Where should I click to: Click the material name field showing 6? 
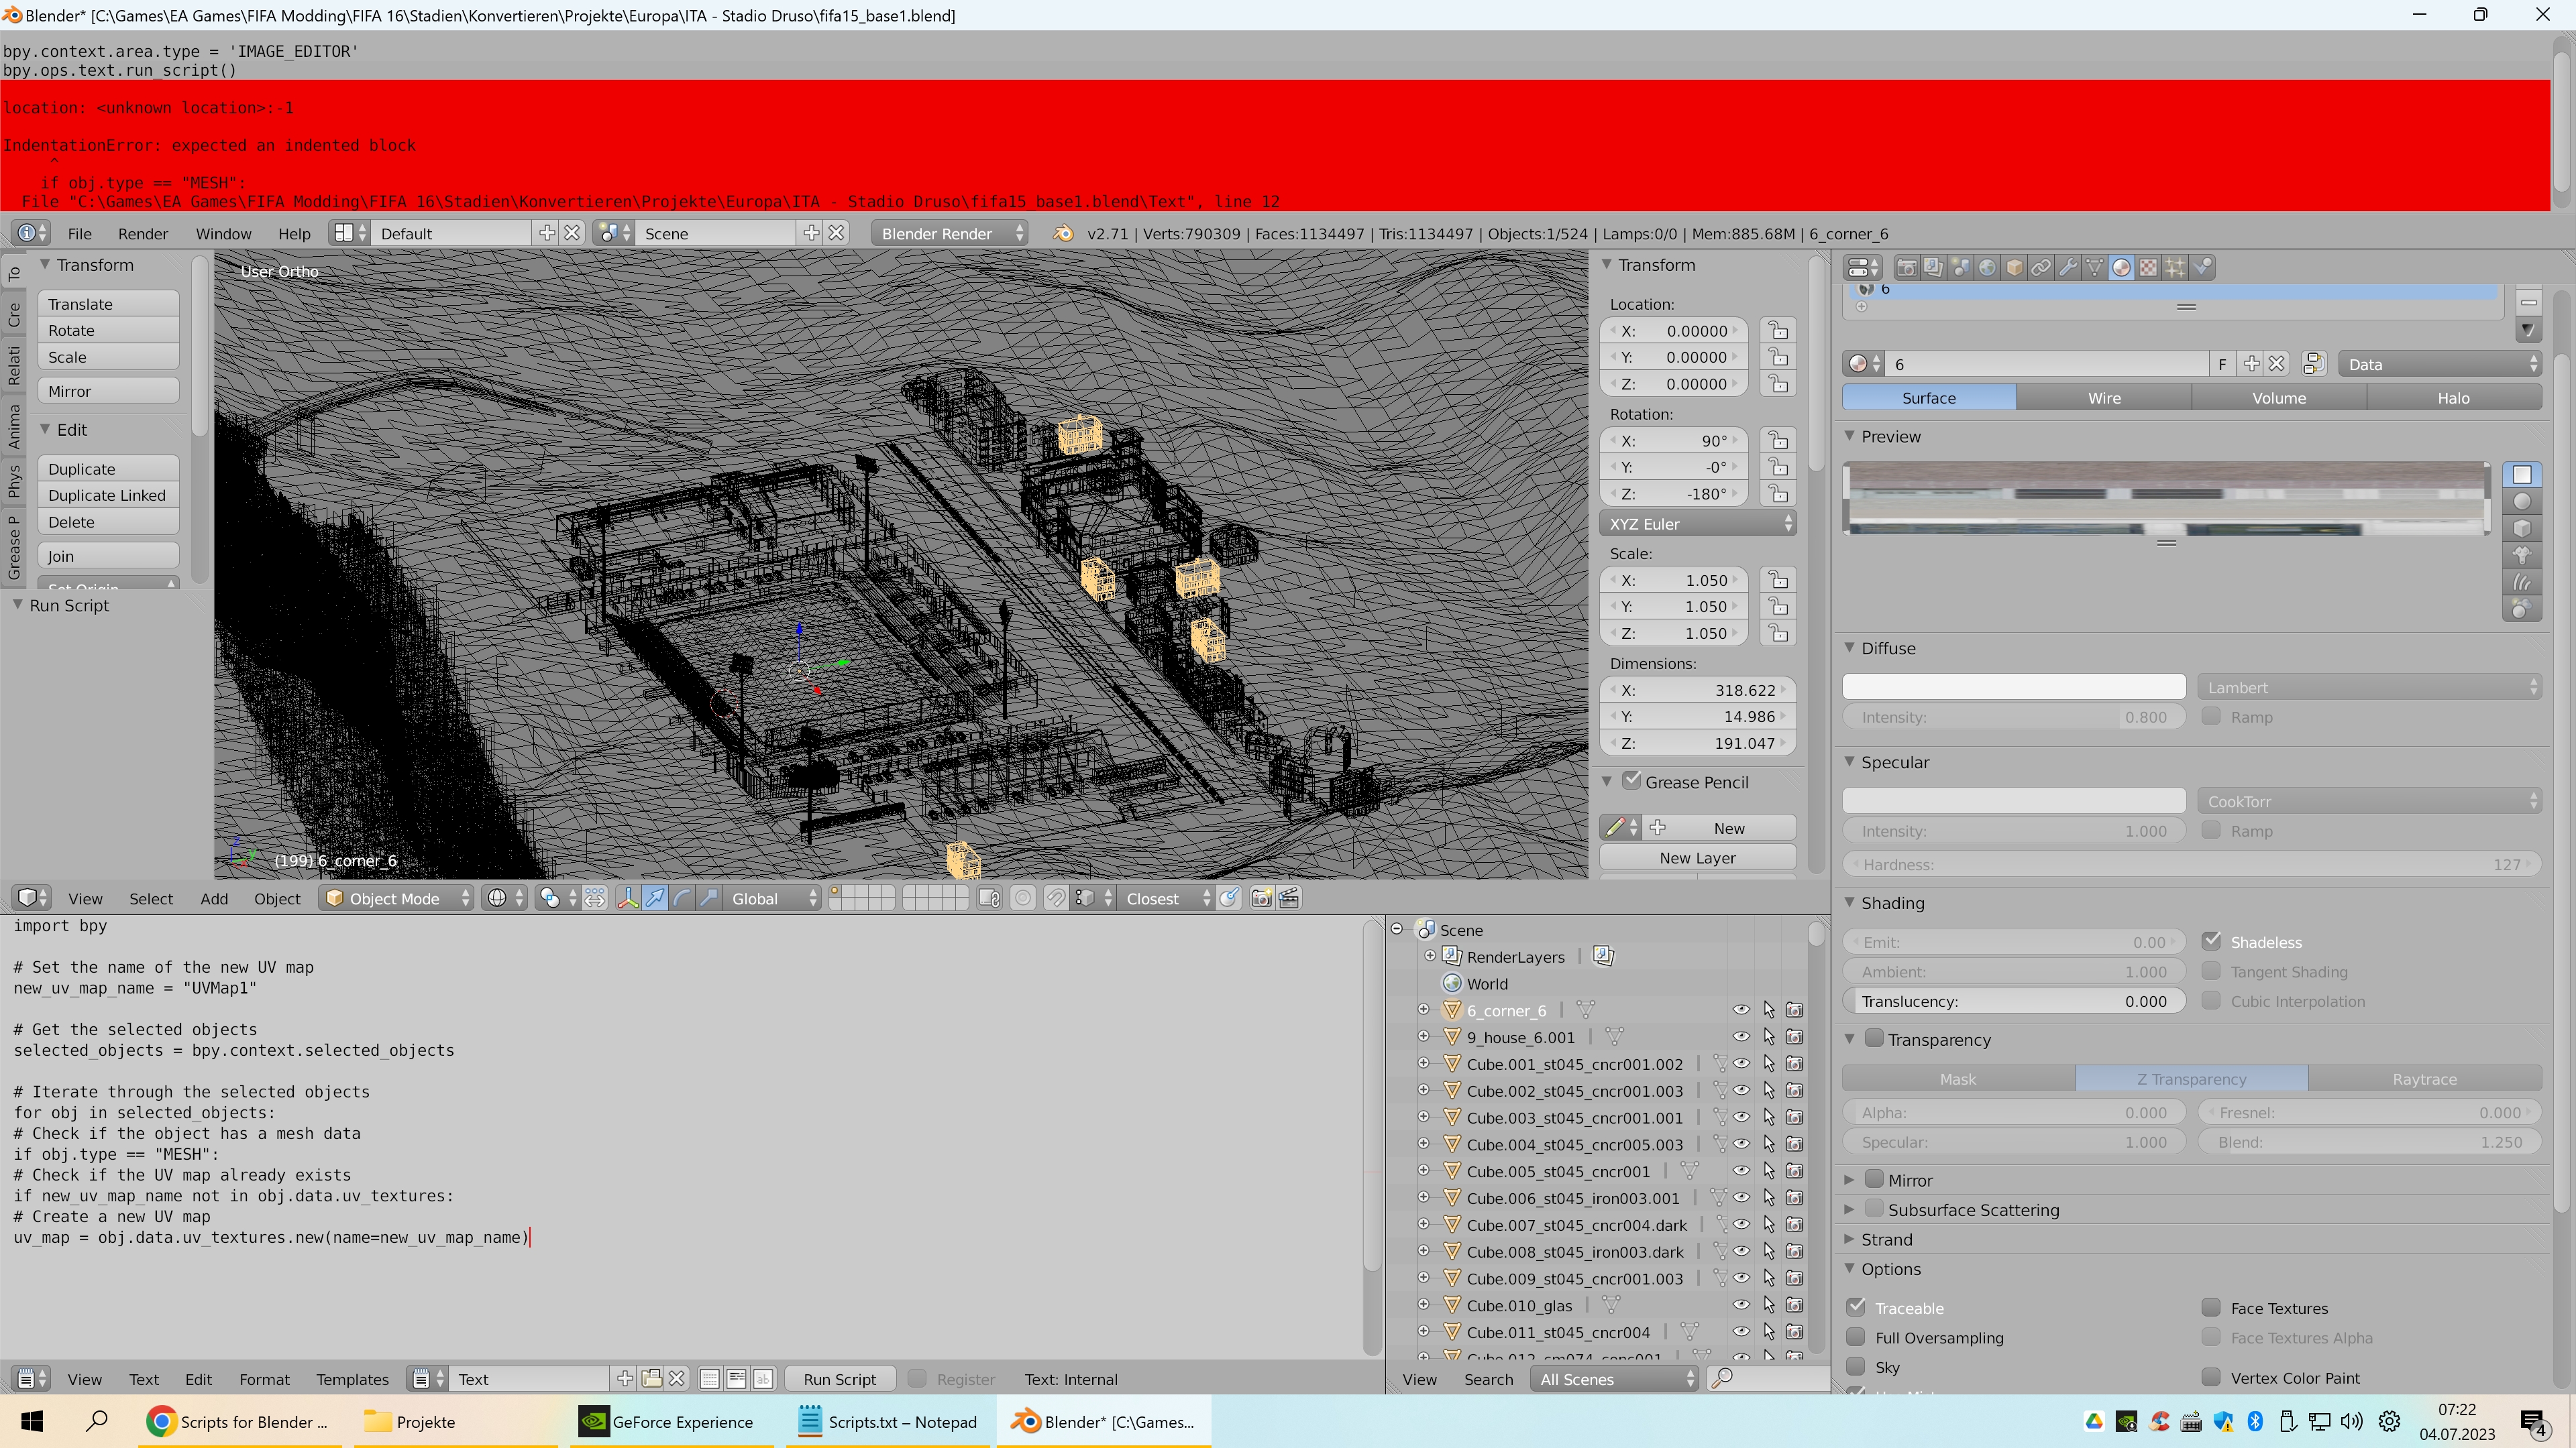coord(2048,364)
